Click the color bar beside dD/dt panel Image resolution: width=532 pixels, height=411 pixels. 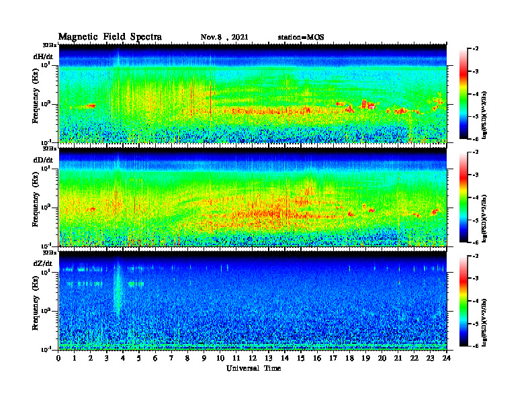pos(463,197)
